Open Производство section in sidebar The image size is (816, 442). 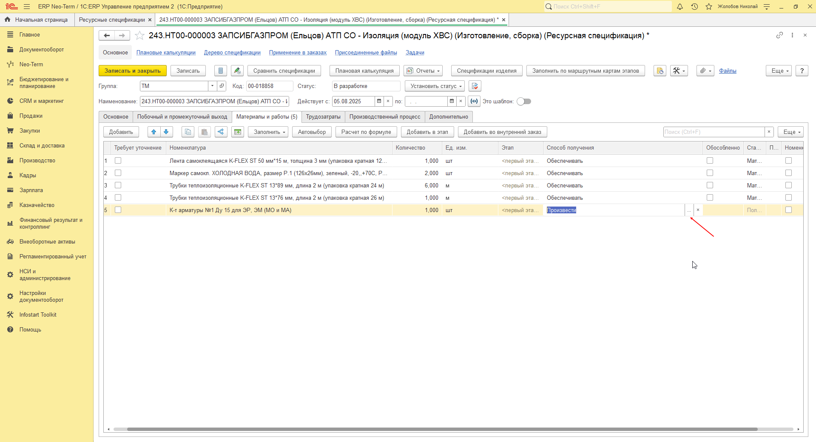click(x=37, y=161)
